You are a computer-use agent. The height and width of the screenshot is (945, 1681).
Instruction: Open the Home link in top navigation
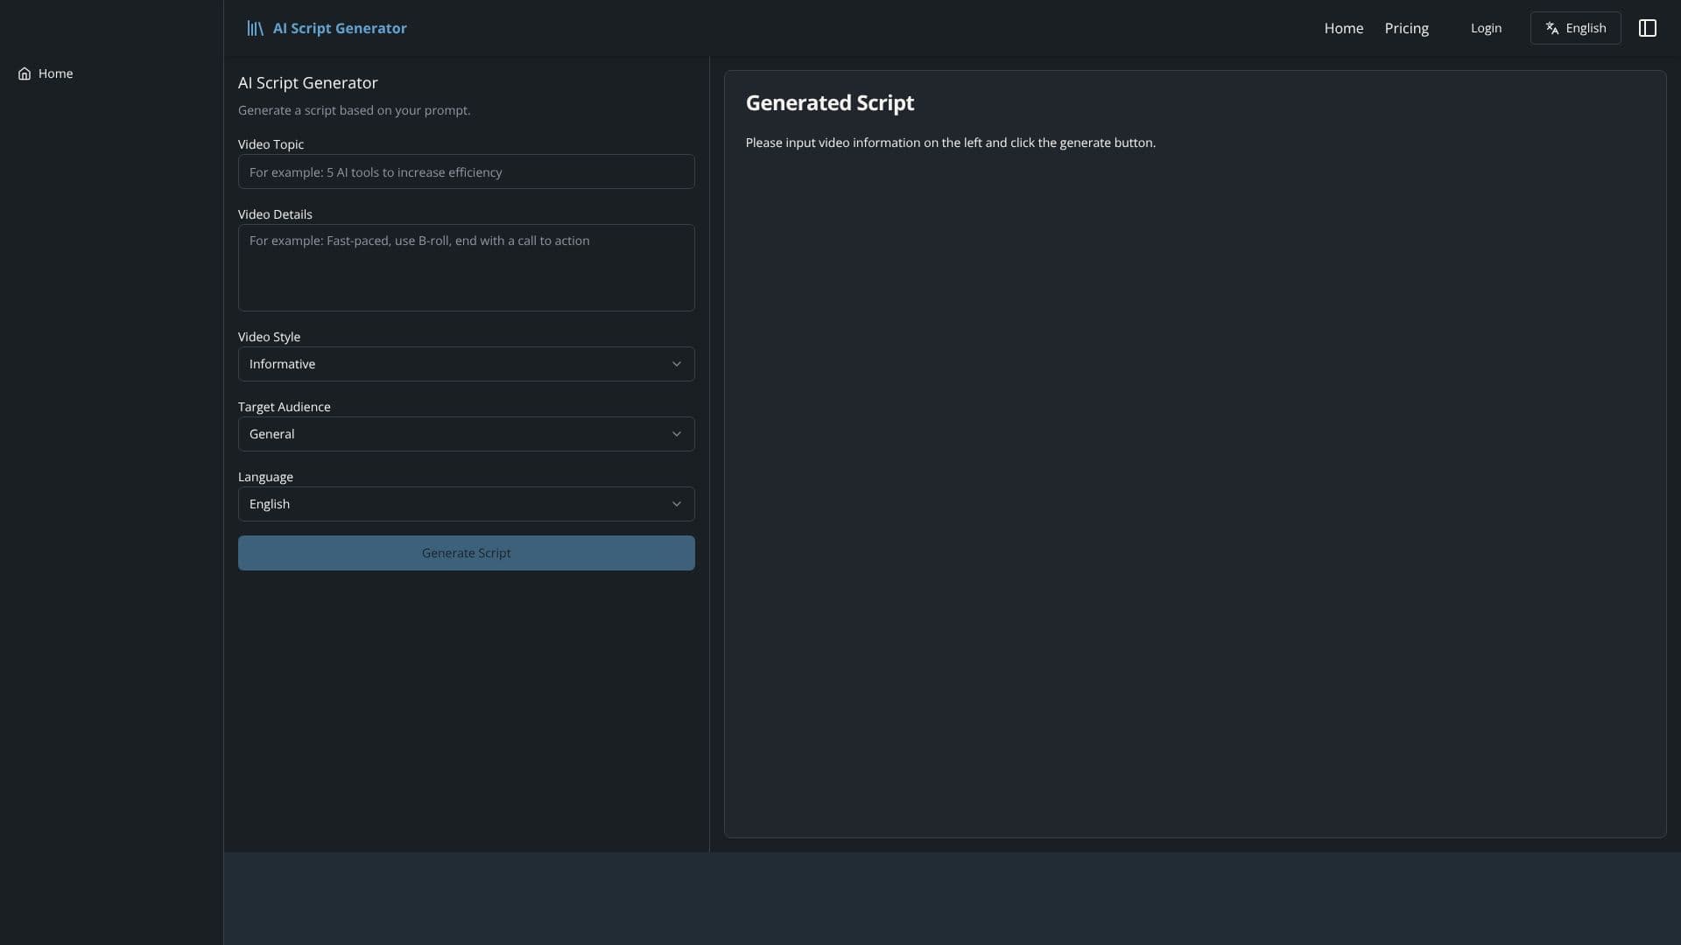coord(1343,28)
